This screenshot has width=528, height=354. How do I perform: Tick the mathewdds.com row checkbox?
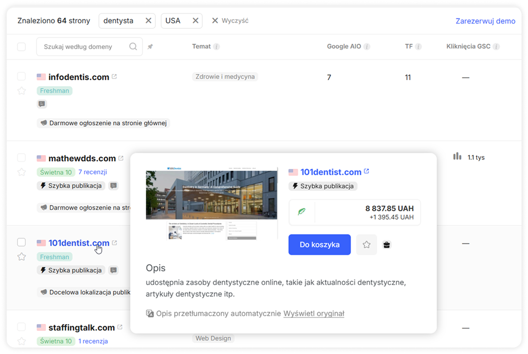click(x=21, y=158)
